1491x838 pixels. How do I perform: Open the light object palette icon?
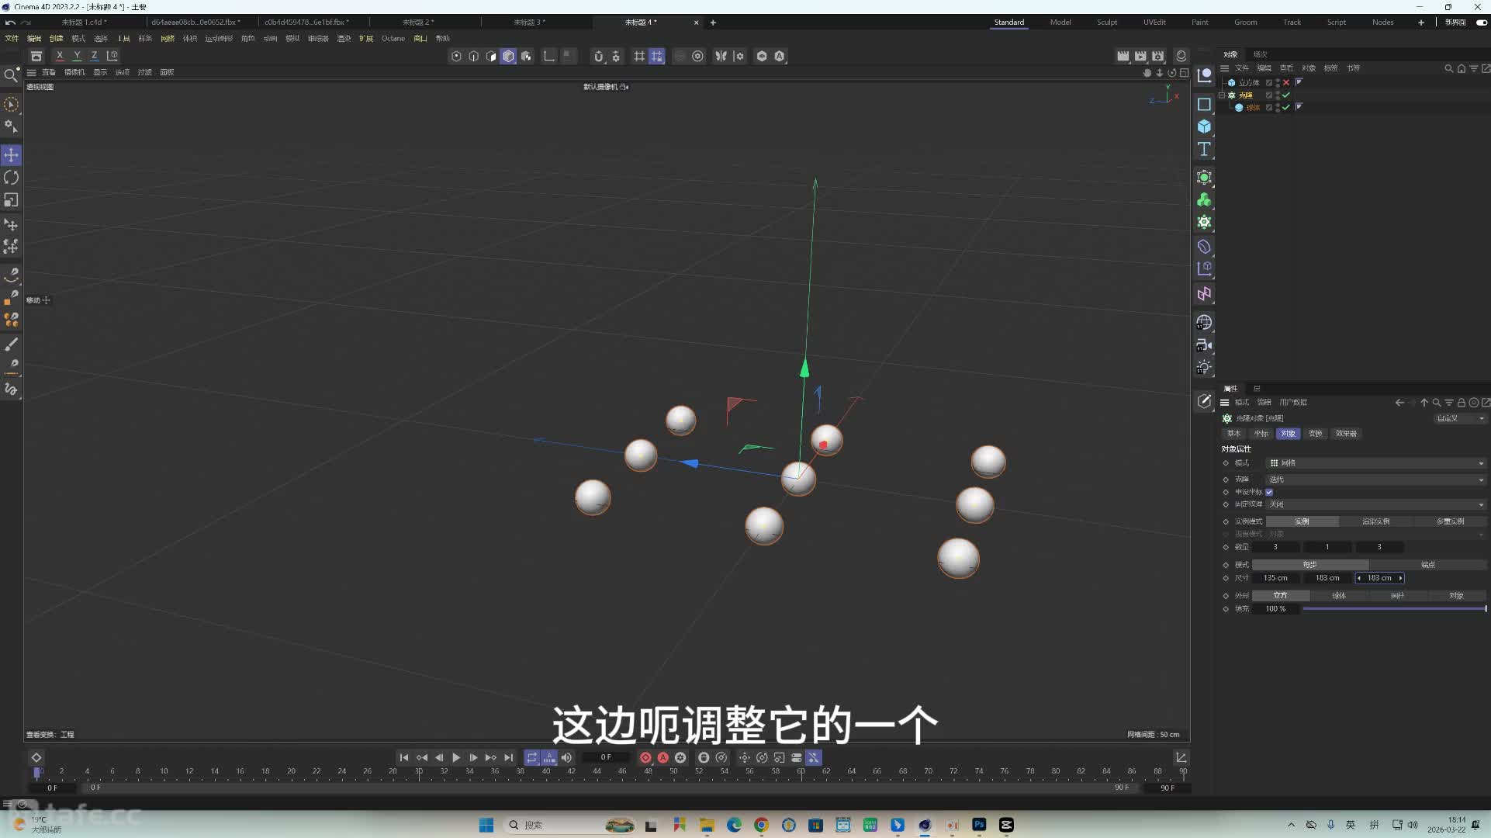[x=1204, y=367]
